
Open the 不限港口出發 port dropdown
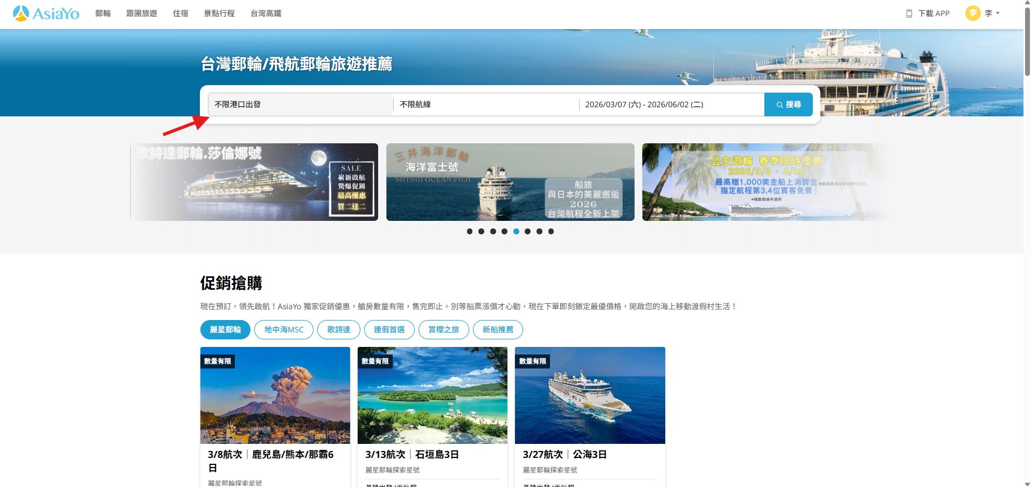click(301, 105)
